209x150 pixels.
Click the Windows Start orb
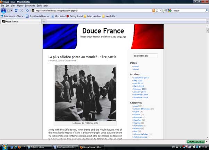click(4, 147)
